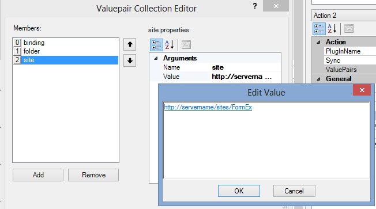Viewport: 376px width, 209px height.
Task: Move the selected member up with the arrow button
Action: 130,44
